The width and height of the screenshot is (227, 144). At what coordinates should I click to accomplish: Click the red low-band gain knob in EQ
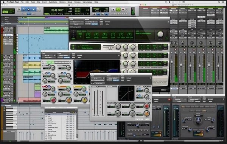coord(53,100)
